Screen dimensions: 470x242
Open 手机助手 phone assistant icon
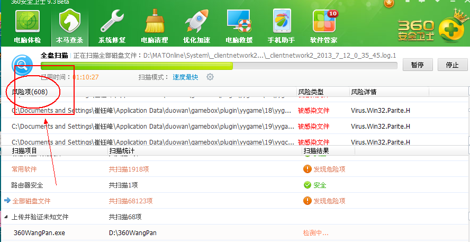coord(282,26)
